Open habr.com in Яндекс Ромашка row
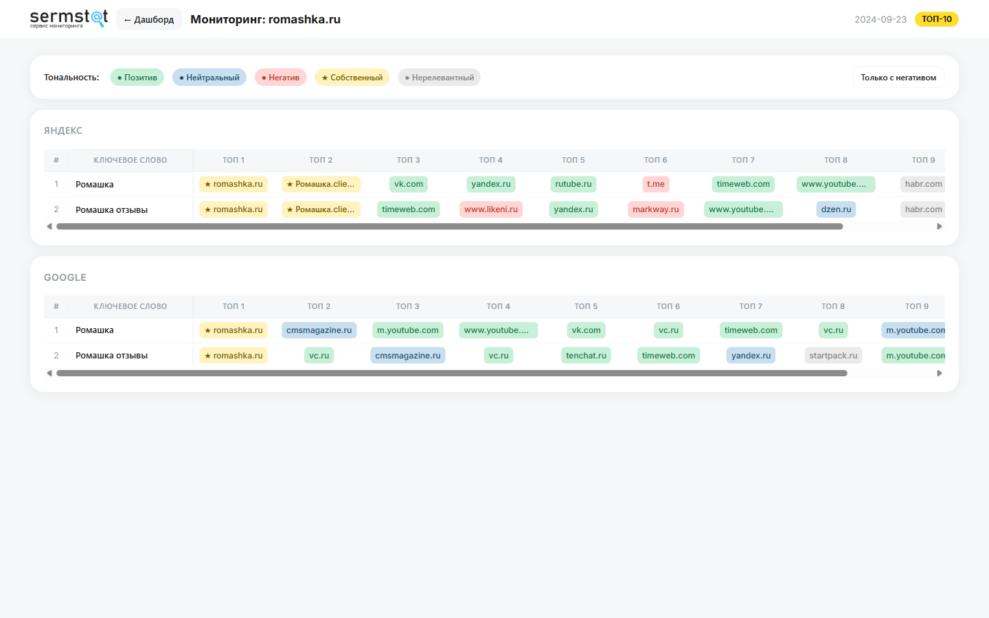This screenshot has width=989, height=618. point(923,184)
